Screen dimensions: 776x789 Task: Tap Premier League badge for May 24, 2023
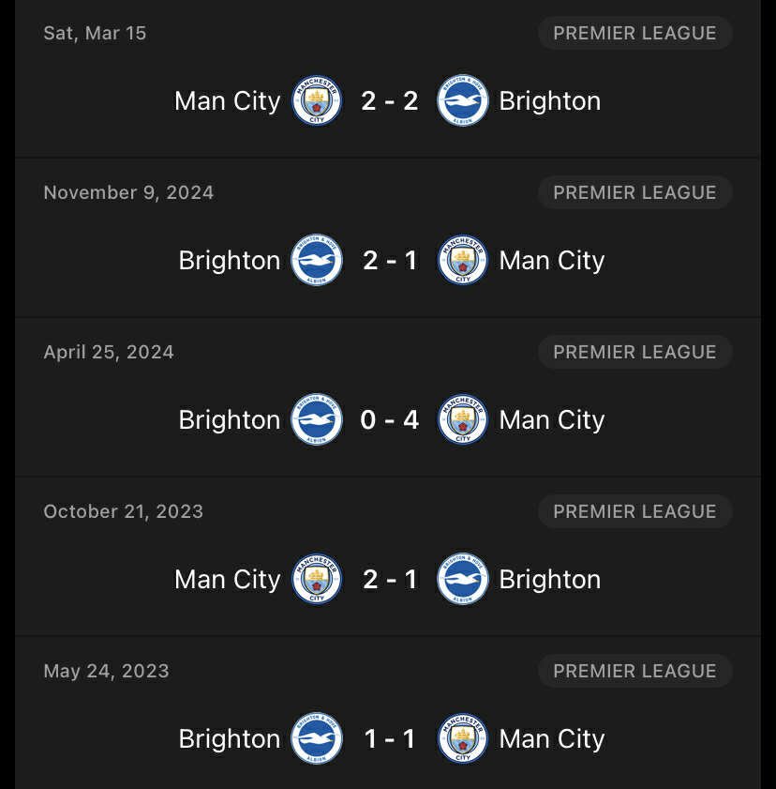634,671
